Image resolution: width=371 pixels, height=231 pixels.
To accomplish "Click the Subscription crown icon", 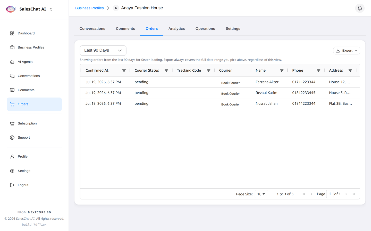I will click(12, 123).
